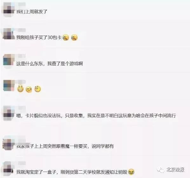
Task: Select message '这是什么东东，我查了是个游戏啊'
Action: (50, 64)
